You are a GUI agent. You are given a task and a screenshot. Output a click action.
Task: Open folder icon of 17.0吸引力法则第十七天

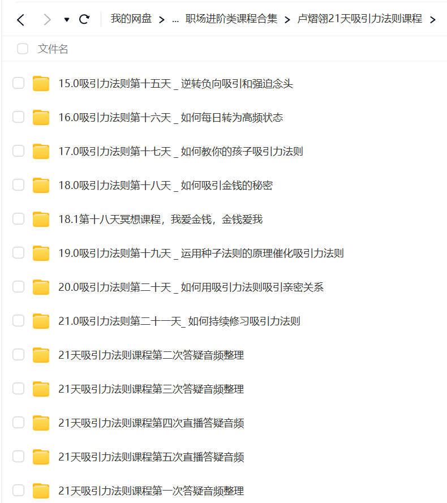click(x=41, y=151)
